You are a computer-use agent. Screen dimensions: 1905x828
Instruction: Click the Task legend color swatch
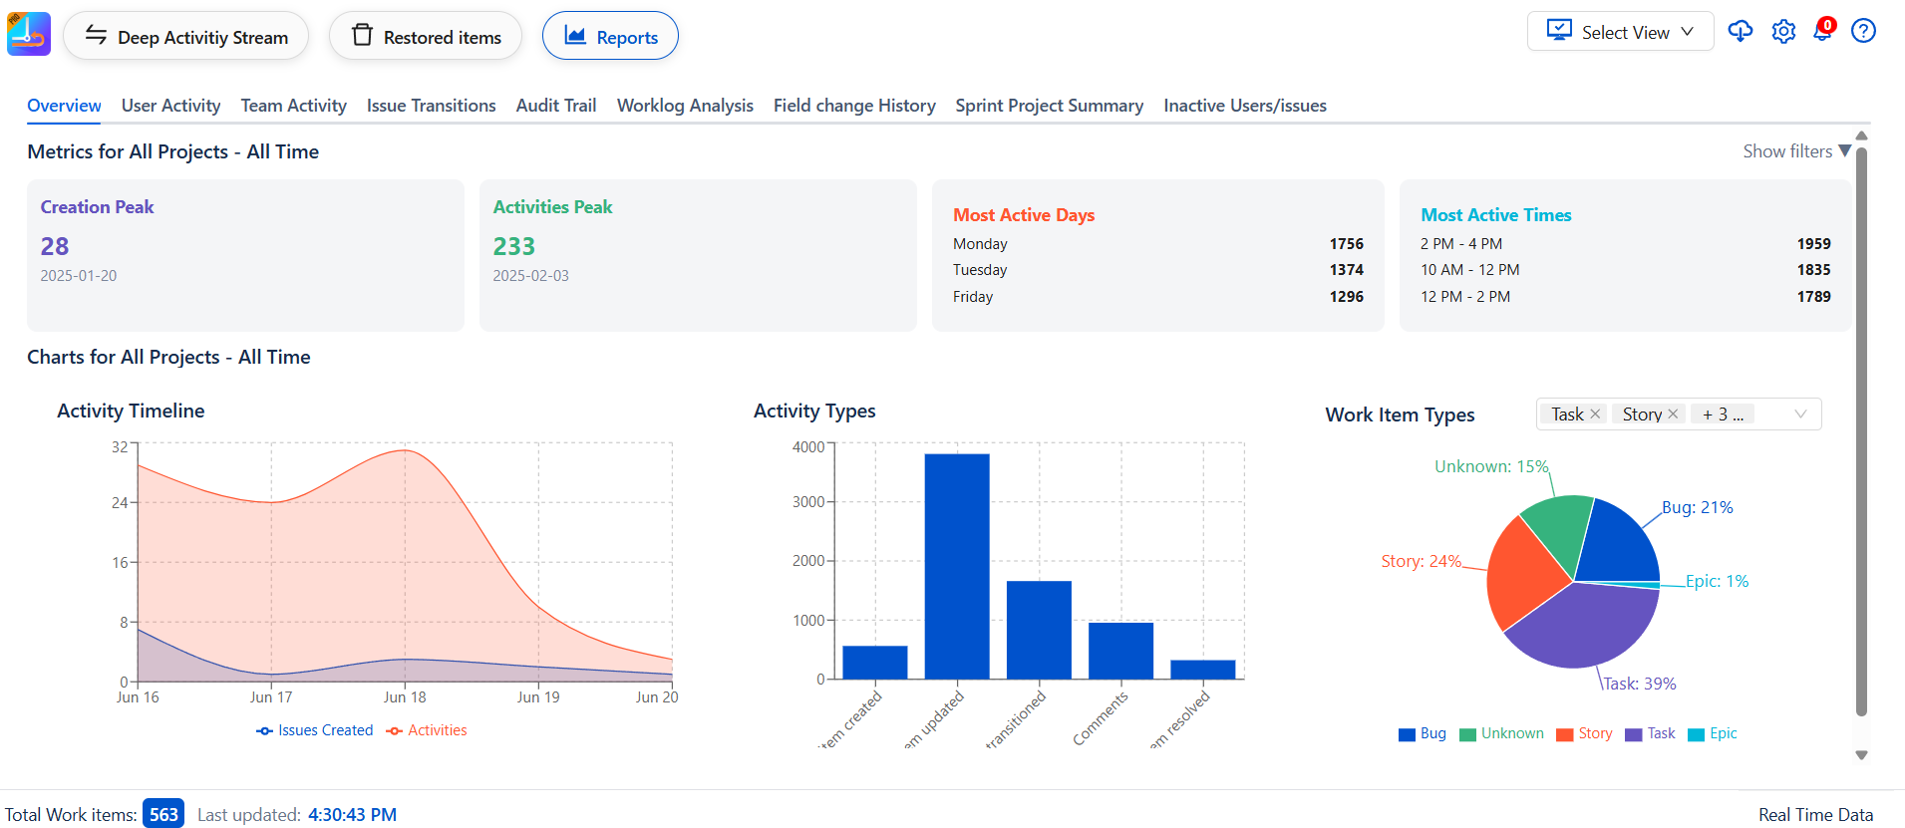coord(1633,735)
